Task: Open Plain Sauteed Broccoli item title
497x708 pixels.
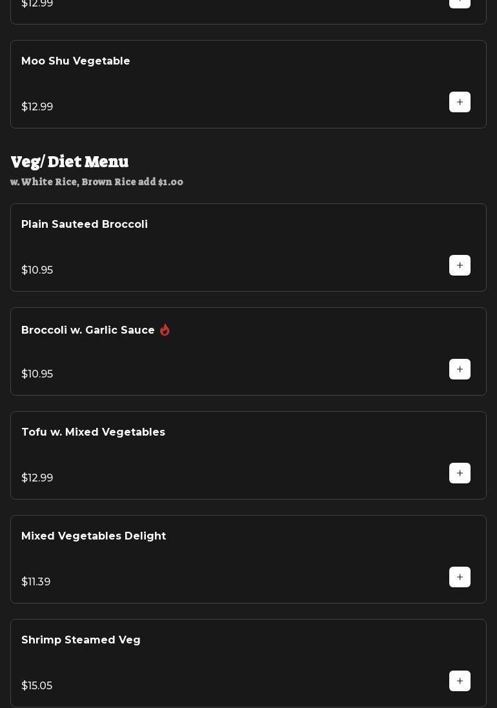Action: coord(85,224)
